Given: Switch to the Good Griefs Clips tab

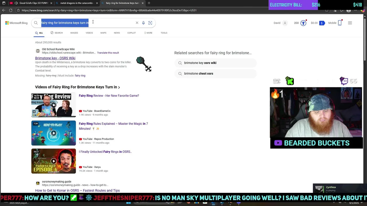Looking at the screenshot, I should click(31, 3).
